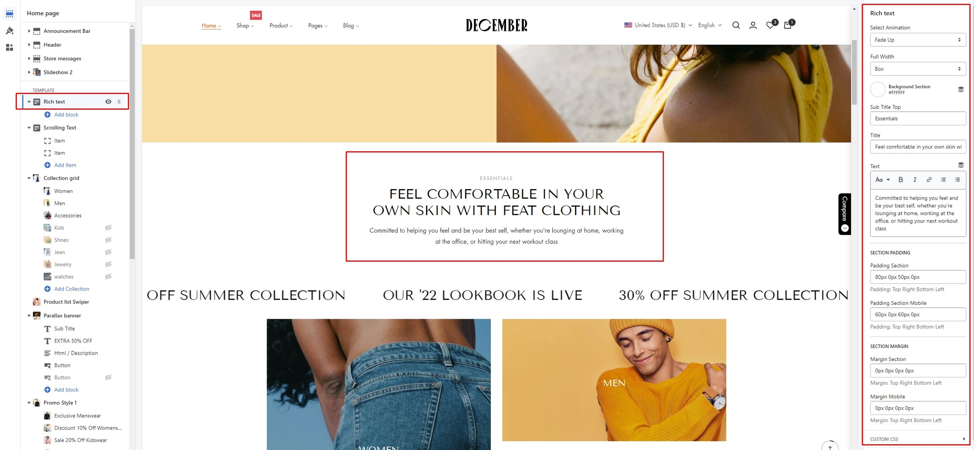The height and width of the screenshot is (450, 974).
Task: Open the account user icon
Action: [753, 25]
